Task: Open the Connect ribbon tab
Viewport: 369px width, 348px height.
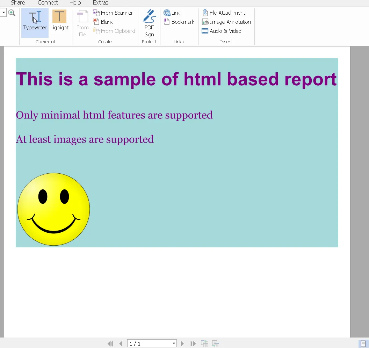Action: [x=48, y=3]
